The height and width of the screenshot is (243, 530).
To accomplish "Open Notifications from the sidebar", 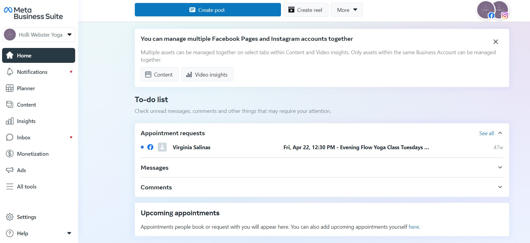I will coord(38,72).
